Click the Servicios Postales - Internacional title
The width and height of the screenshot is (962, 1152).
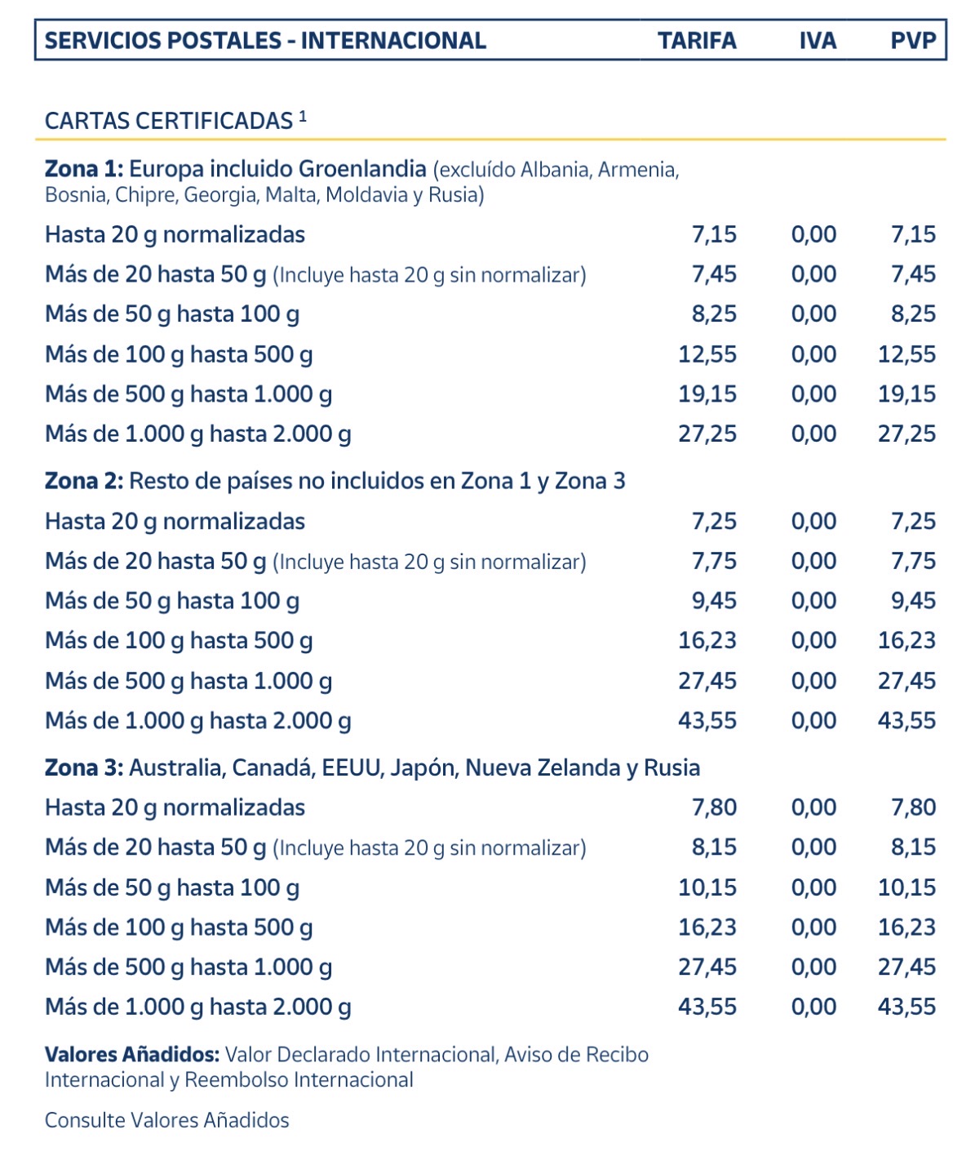265,41
